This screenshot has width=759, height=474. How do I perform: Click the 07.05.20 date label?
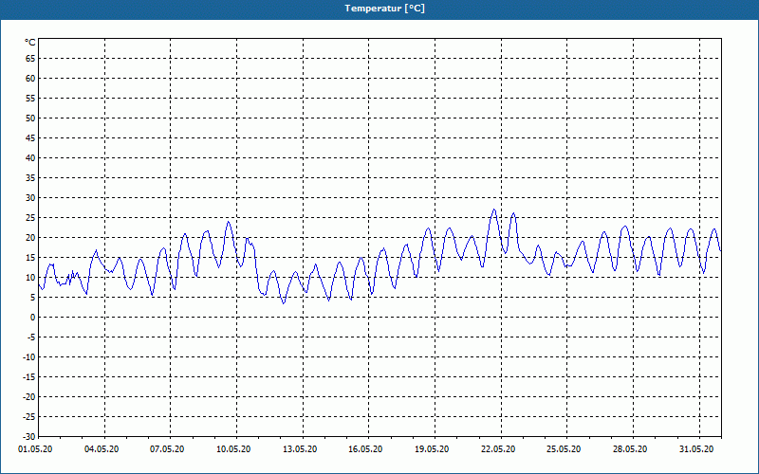pyautogui.click(x=167, y=449)
